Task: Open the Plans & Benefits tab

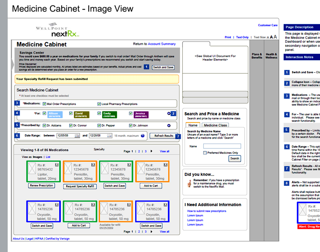Action: click(257, 56)
